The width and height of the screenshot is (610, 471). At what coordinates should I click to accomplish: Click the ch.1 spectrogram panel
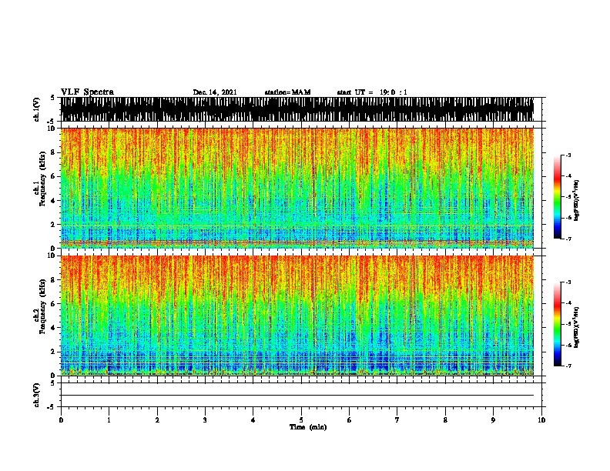pos(297,188)
